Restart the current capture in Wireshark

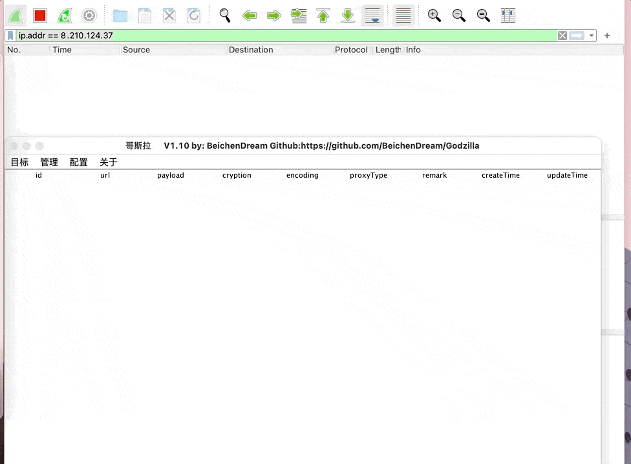(x=65, y=16)
